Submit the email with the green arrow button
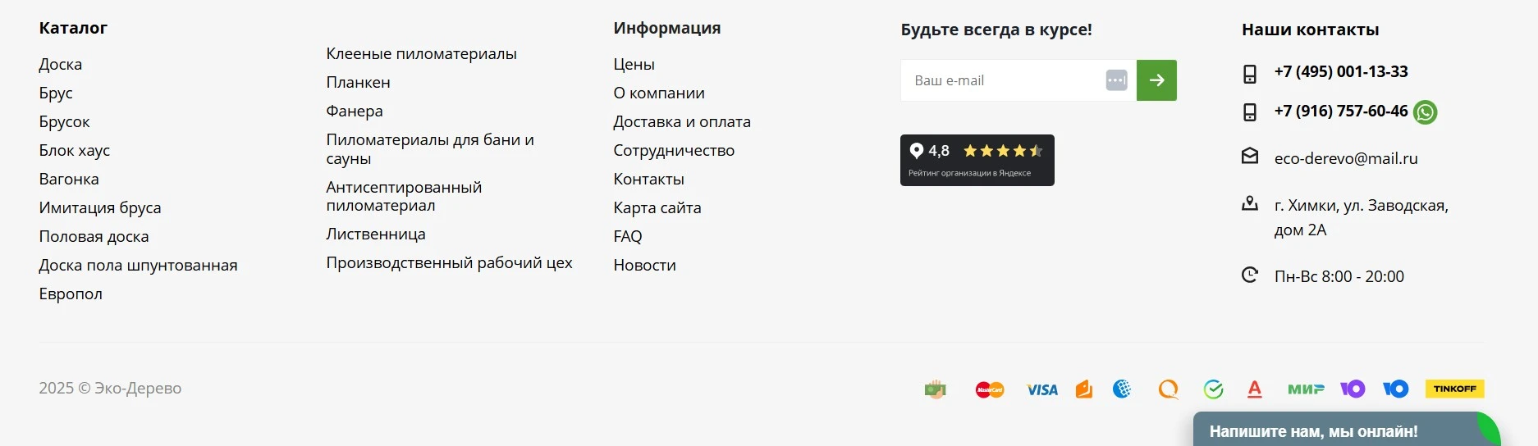This screenshot has width=1538, height=446. coord(1156,80)
